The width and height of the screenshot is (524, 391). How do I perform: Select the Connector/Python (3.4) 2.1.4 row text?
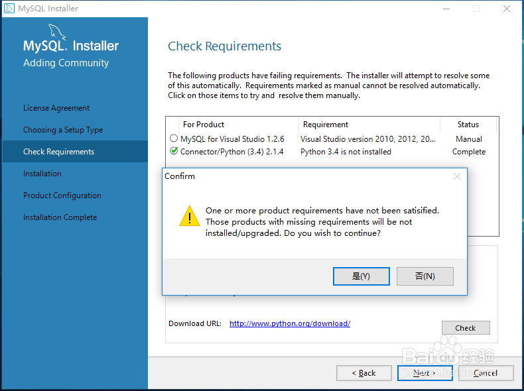pos(231,152)
